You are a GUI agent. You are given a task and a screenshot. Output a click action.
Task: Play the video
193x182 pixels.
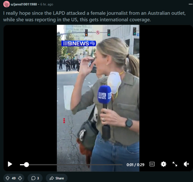pyautogui.click(x=10, y=164)
